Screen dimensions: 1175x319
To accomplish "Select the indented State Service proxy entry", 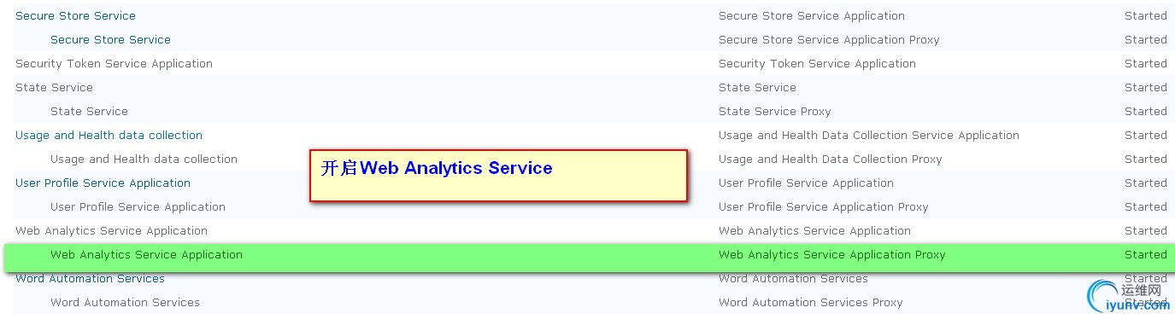I will (89, 111).
